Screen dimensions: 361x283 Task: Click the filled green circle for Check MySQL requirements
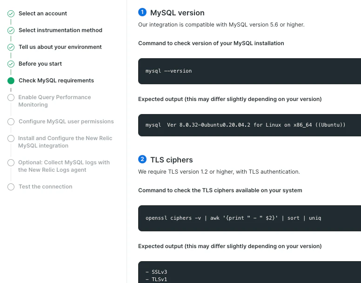coord(11,81)
